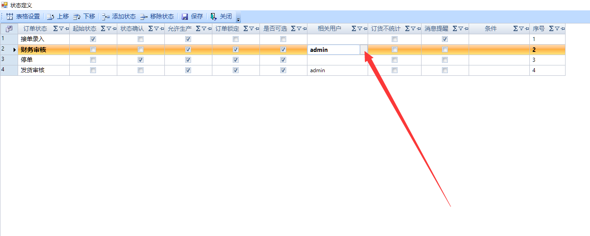Screen dimensions: 590x236
Task: Uncheck 起始状态 for the 接单录入 row
Action: click(93, 39)
